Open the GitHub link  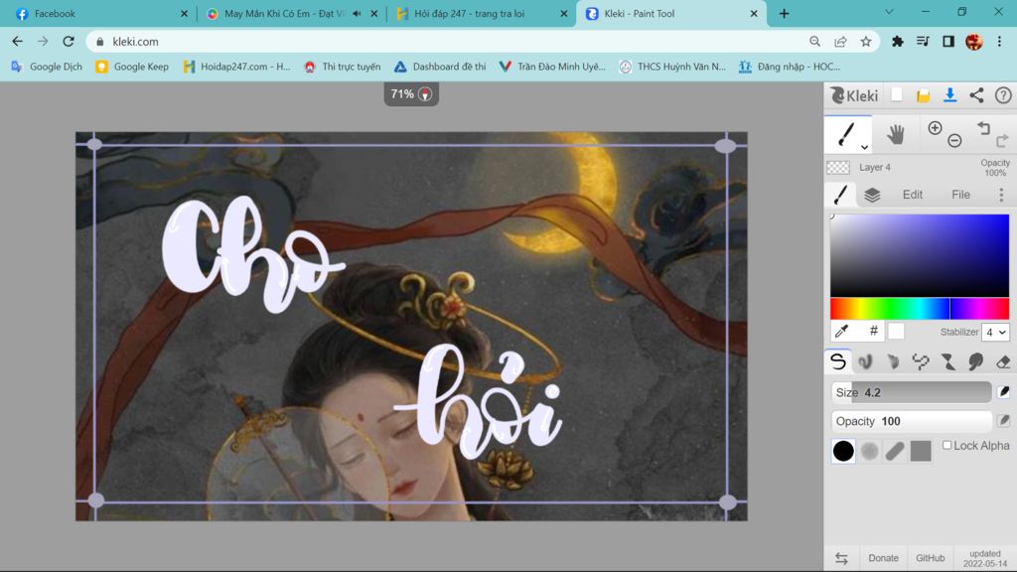930,558
